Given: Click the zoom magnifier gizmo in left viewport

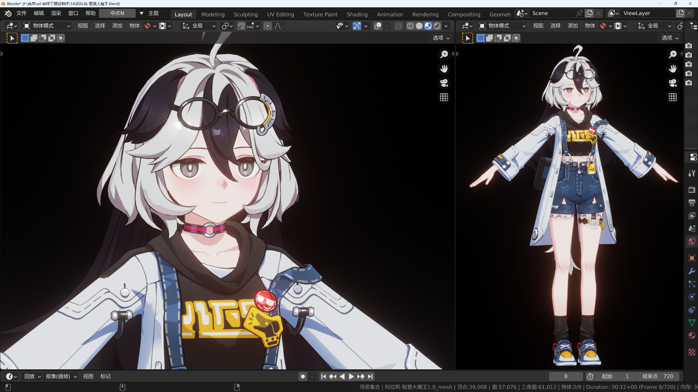Looking at the screenshot, I should [x=444, y=54].
